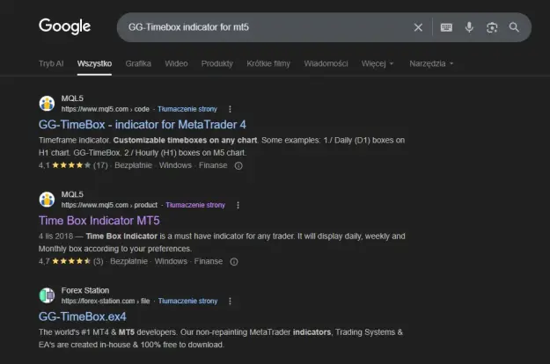This screenshot has width=550, height=364.
Task: Open three-dot menu for GG-TimeBox MetaTrader 4 result
Action: (x=230, y=109)
